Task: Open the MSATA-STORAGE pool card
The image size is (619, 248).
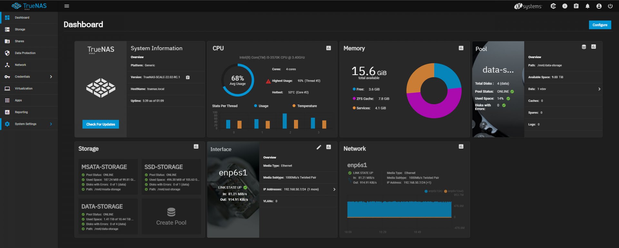Action: [108, 177]
